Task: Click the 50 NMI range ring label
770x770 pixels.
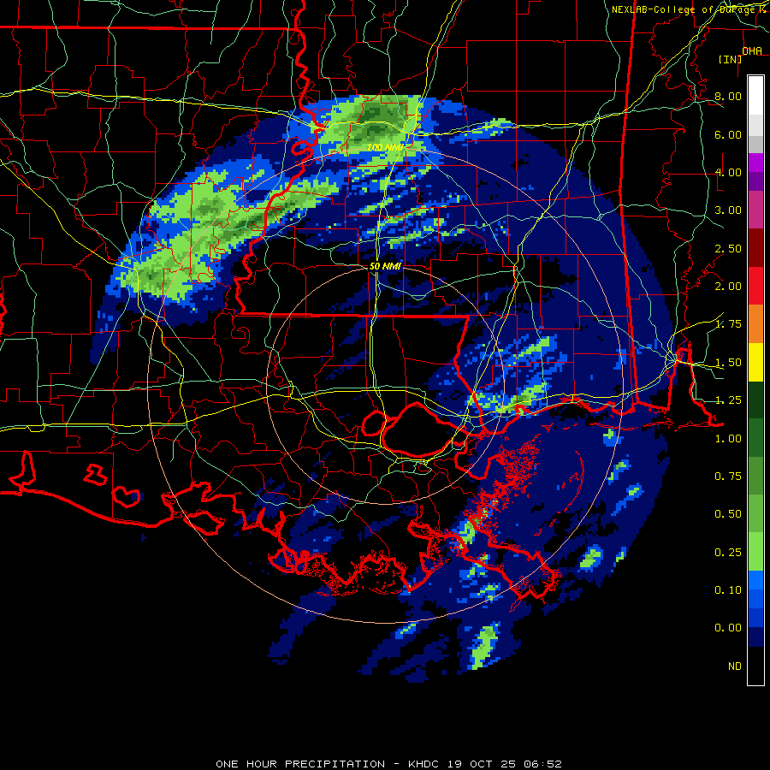Action: (x=385, y=266)
